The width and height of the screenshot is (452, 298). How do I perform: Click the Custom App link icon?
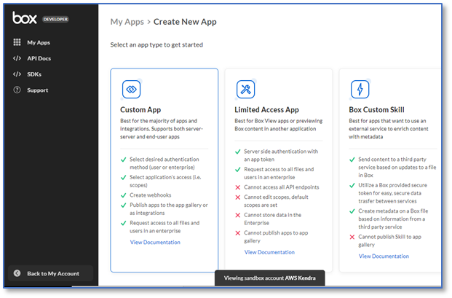[x=131, y=90]
